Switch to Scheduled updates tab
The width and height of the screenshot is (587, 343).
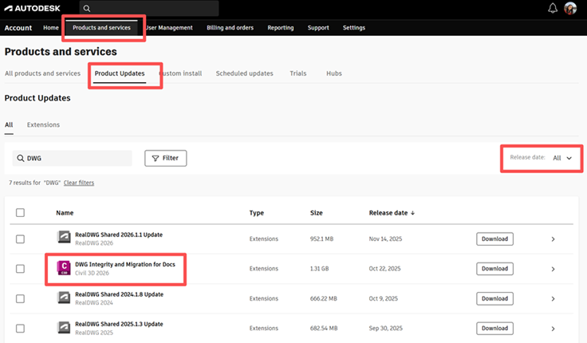[x=245, y=73]
